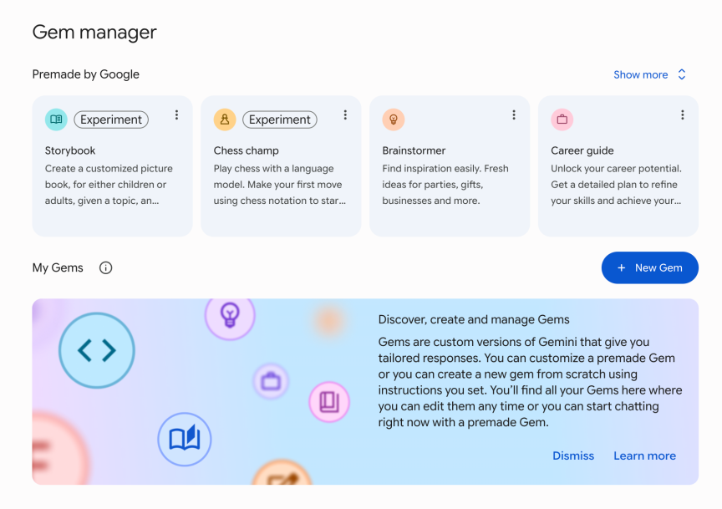Screen dimensions: 722x509
Task: Click the 'Discover, create and manage Gems' heading
Action: (x=474, y=319)
